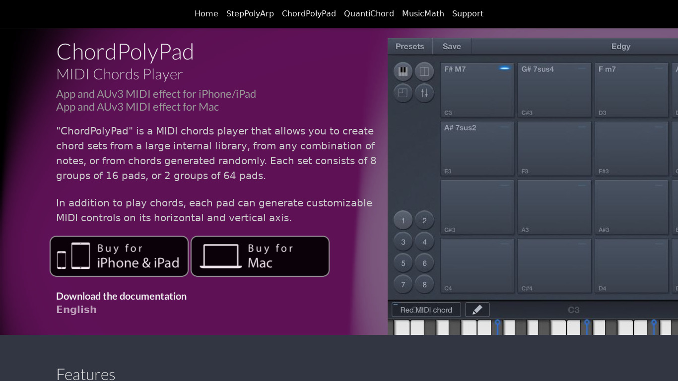Image resolution: width=678 pixels, height=381 pixels.
Task: Select pad group 8
Action: point(424,284)
